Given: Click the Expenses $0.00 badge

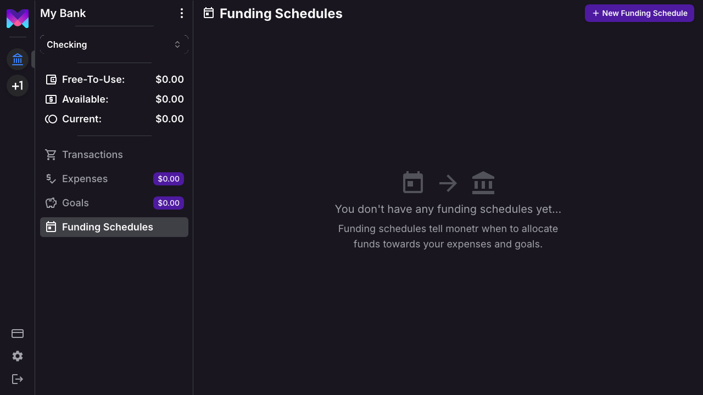Looking at the screenshot, I should [x=169, y=179].
